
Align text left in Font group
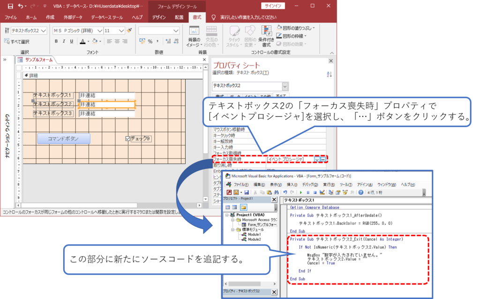pos(109,41)
